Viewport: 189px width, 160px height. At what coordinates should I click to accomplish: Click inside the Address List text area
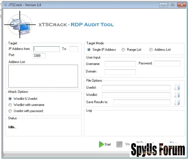[x=43, y=76]
